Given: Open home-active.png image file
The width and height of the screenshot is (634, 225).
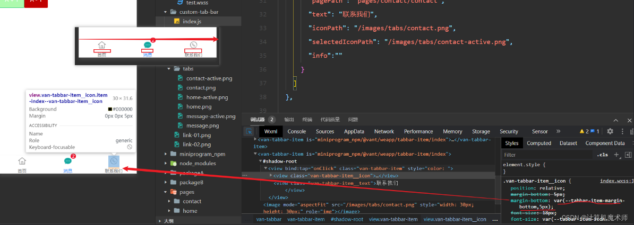Looking at the screenshot, I should 207,97.
